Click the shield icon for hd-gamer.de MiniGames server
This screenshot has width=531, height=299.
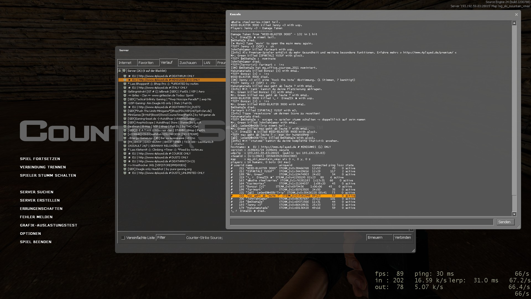(x=125, y=115)
